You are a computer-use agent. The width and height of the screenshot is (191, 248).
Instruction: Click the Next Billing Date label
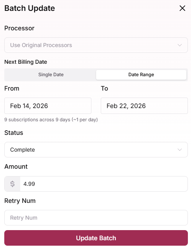point(26,62)
